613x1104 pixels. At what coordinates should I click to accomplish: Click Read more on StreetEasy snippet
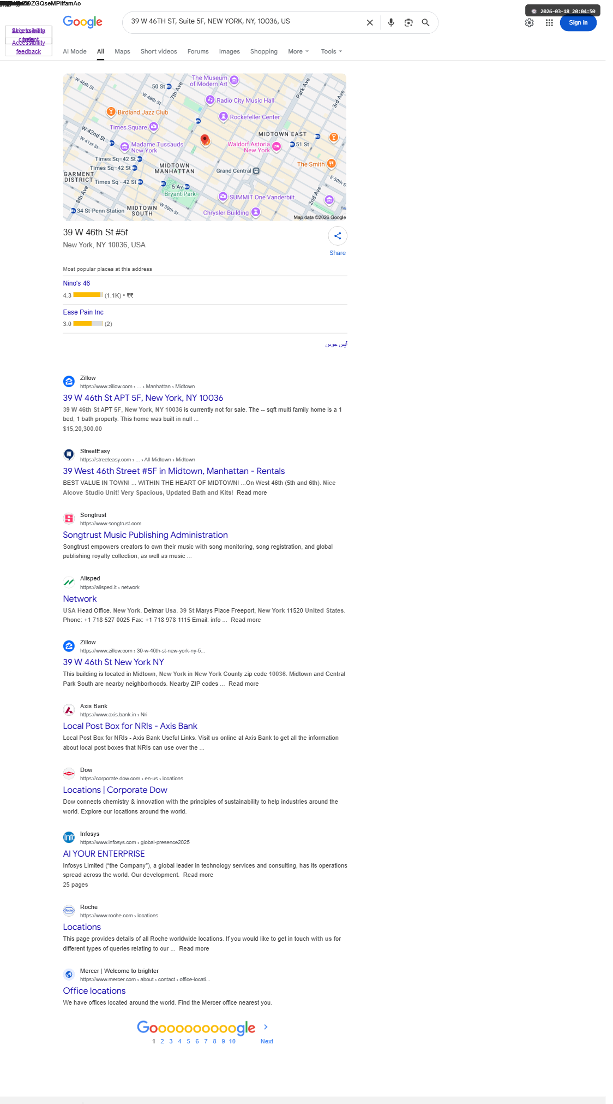pyautogui.click(x=251, y=492)
